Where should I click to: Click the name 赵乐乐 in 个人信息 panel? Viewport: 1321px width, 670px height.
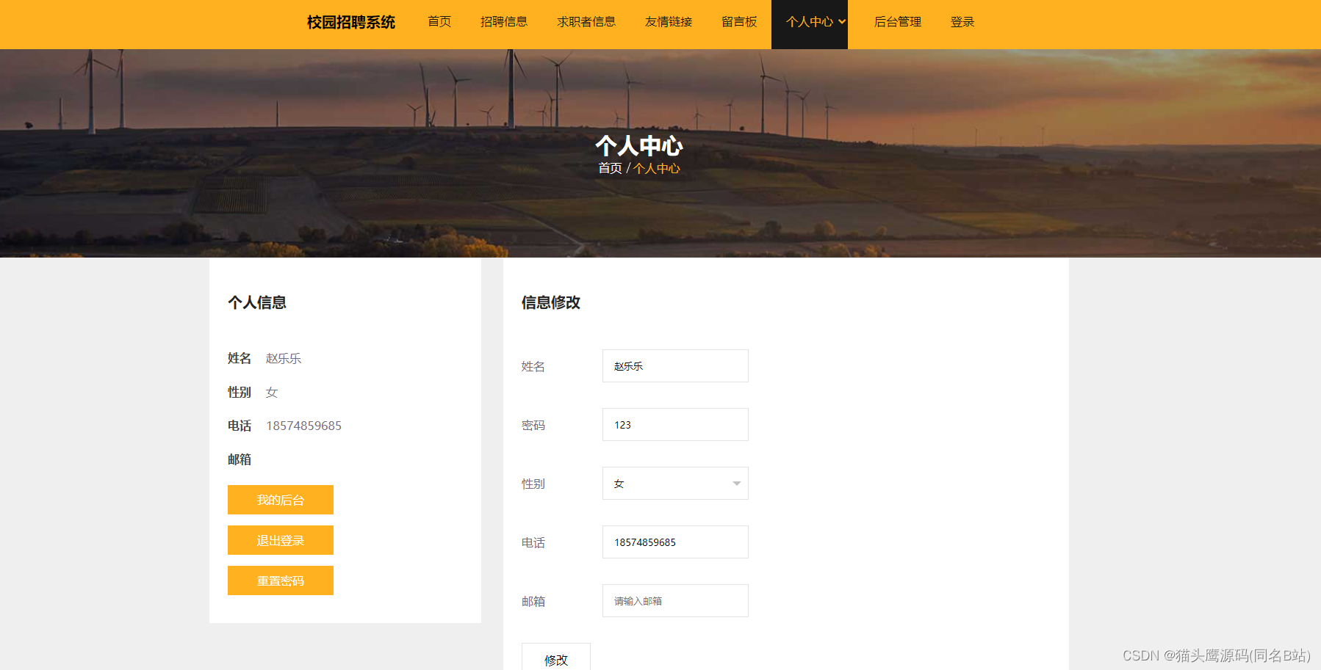[x=284, y=358]
